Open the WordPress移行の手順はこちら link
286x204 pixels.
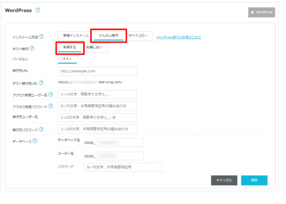pyautogui.click(x=178, y=37)
